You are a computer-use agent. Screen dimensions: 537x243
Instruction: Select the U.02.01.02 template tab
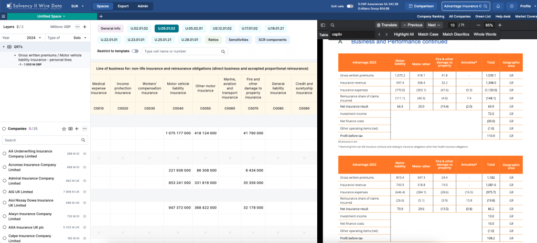139,28
